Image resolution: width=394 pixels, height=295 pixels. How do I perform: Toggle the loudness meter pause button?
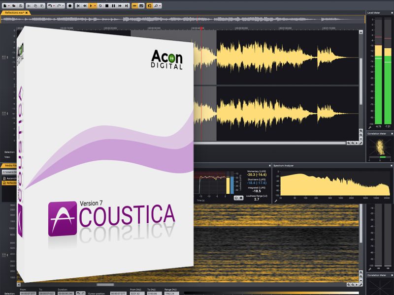(241, 198)
